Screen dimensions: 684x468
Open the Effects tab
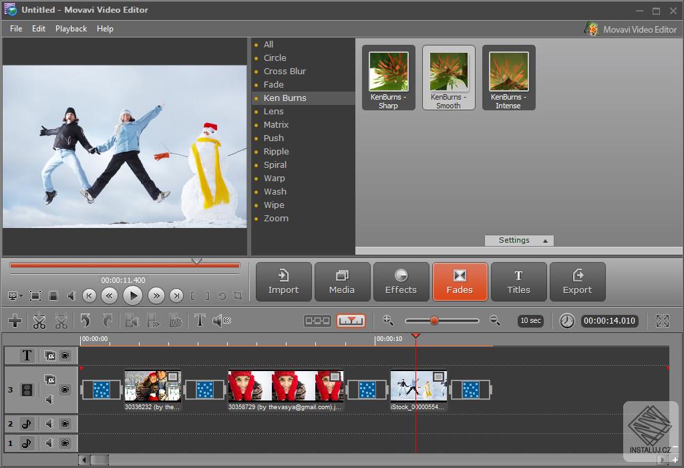pyautogui.click(x=401, y=281)
